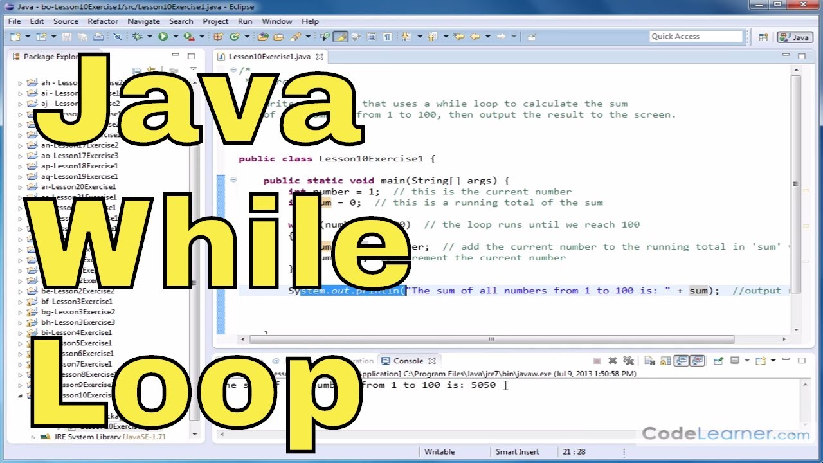Viewport: 823px width, 463px height.
Task: Click the Pin Console icon
Action: click(719, 361)
